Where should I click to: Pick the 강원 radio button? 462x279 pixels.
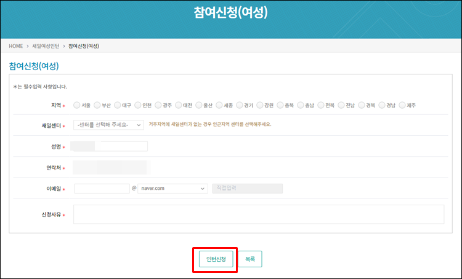(x=261, y=105)
